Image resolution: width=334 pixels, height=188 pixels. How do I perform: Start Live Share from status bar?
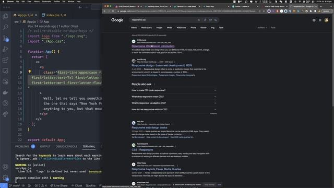59,185
